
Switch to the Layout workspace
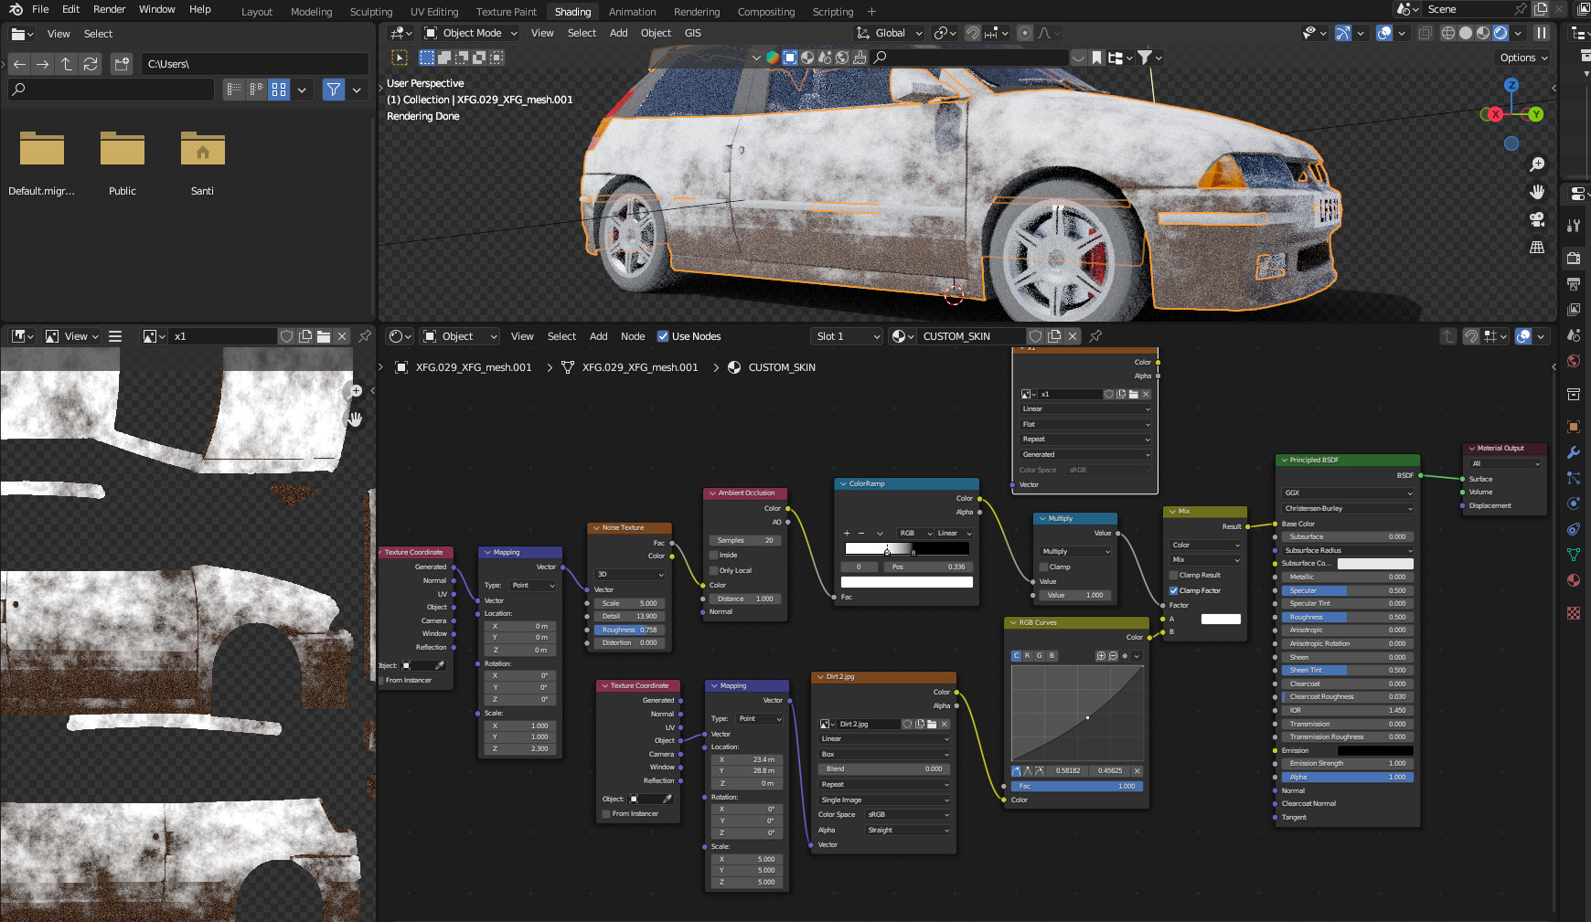click(257, 12)
